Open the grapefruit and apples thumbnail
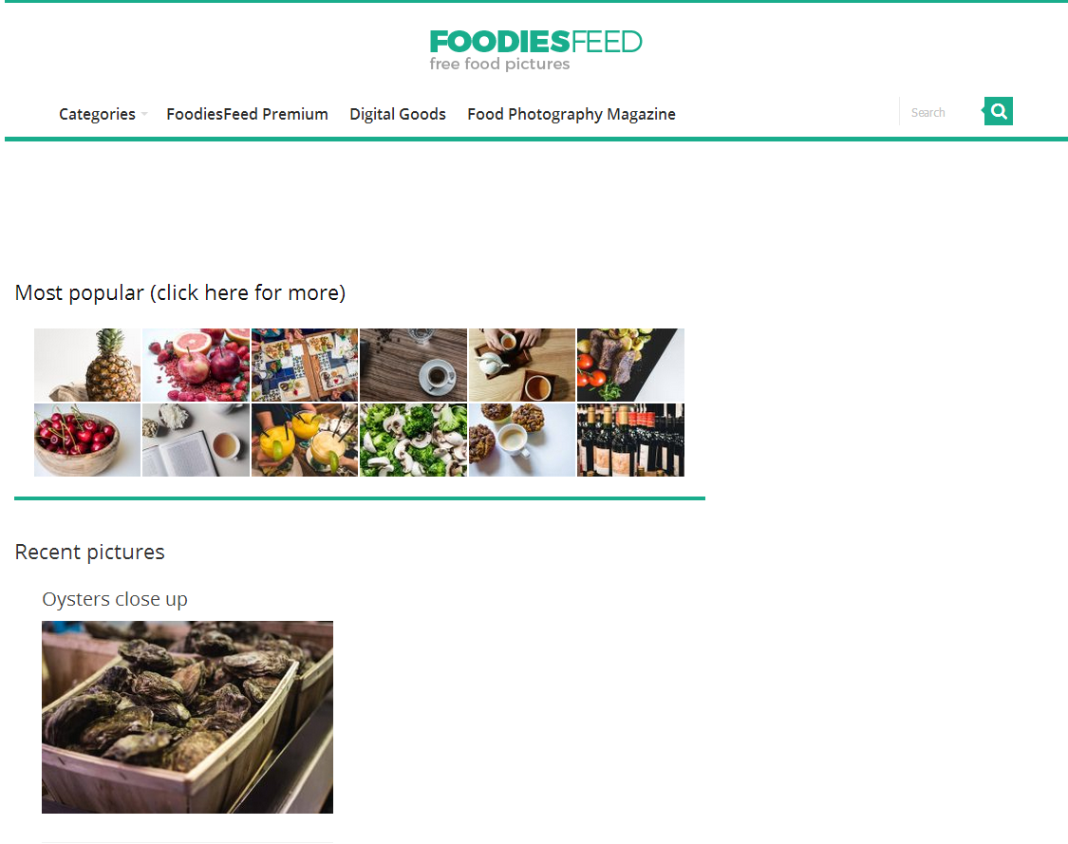This screenshot has height=844, width=1068. 197,366
